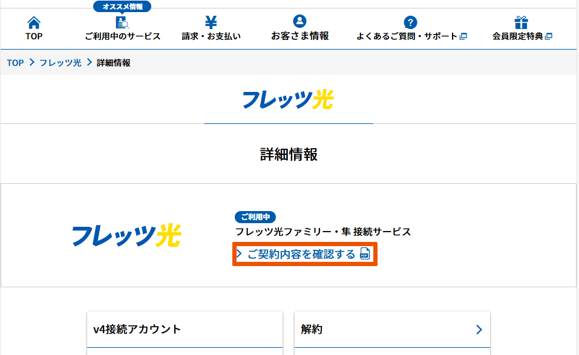Click フレッツ光 in the breadcrumb trail
The height and width of the screenshot is (355, 579).
coord(60,62)
